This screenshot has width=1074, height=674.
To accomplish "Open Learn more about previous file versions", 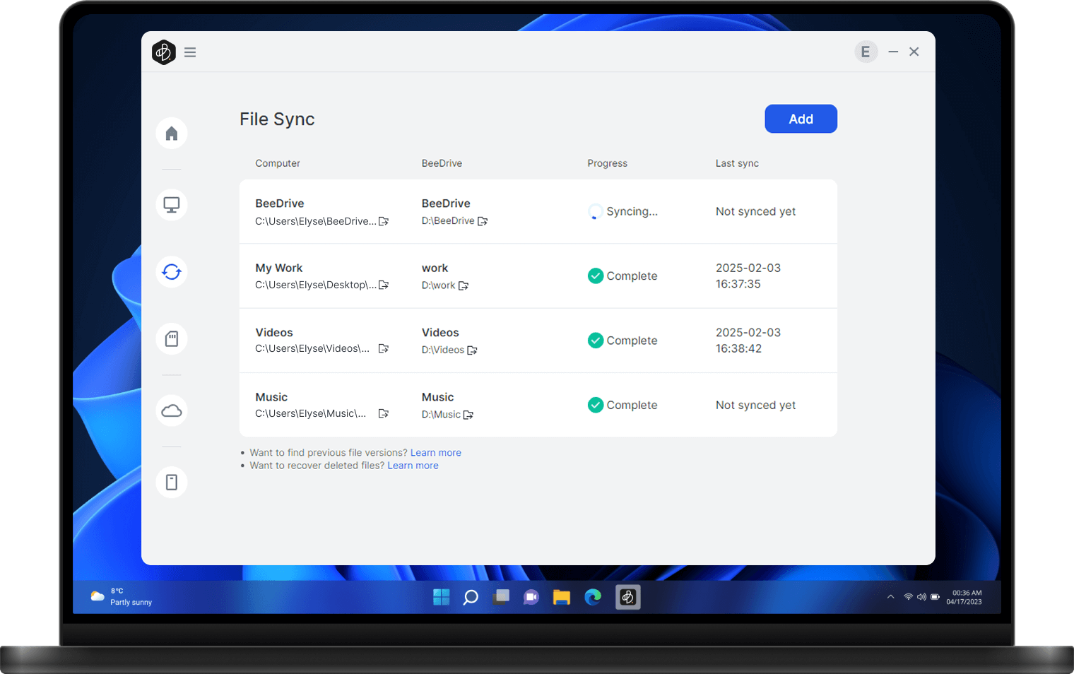I will click(x=435, y=452).
